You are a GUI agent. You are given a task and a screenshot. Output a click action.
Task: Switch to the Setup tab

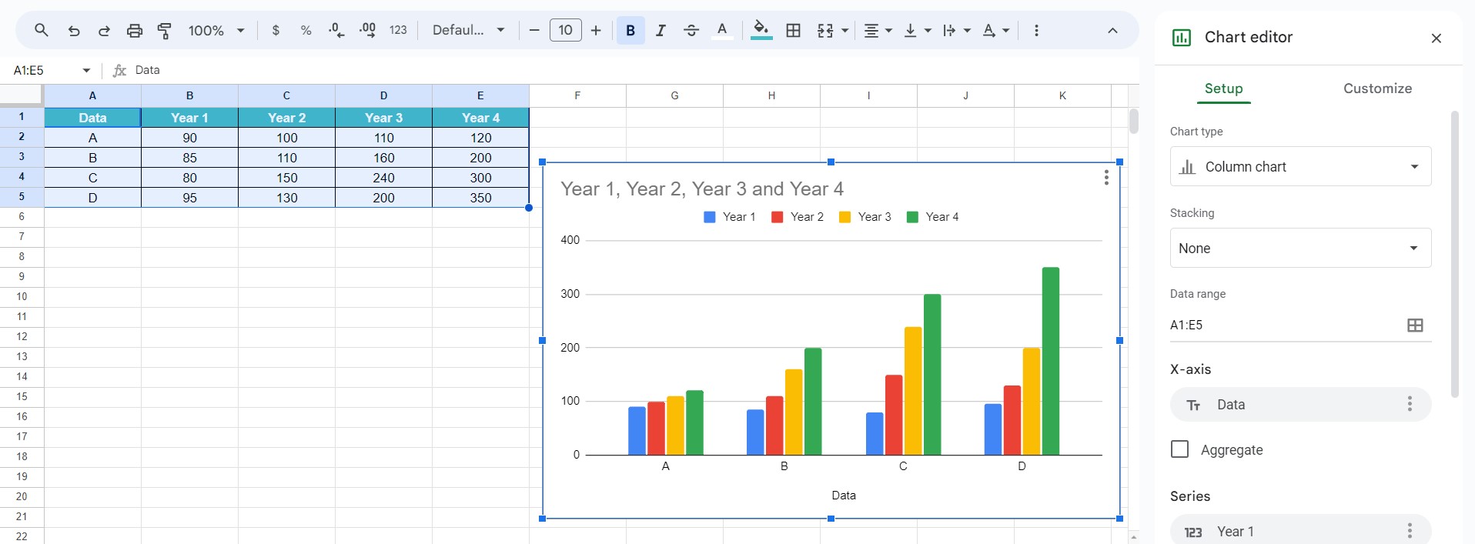(1223, 88)
